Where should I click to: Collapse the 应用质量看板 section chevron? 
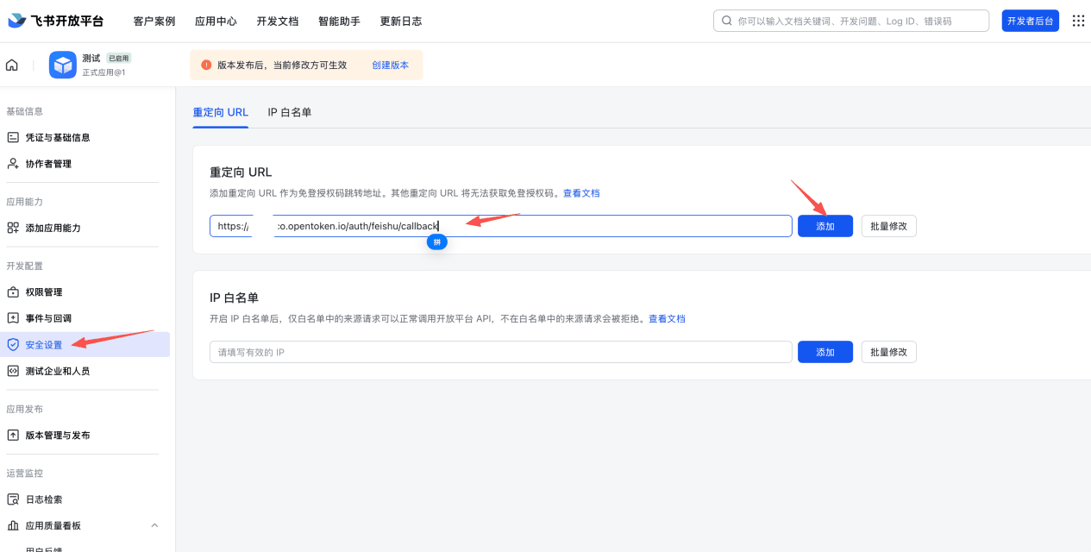(x=154, y=525)
